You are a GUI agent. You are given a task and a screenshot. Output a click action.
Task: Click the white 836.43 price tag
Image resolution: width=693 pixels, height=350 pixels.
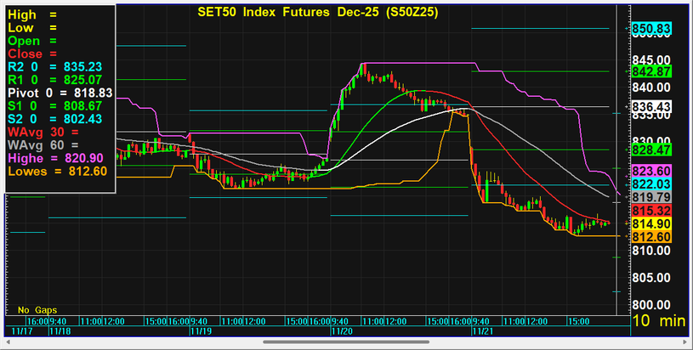click(x=651, y=106)
